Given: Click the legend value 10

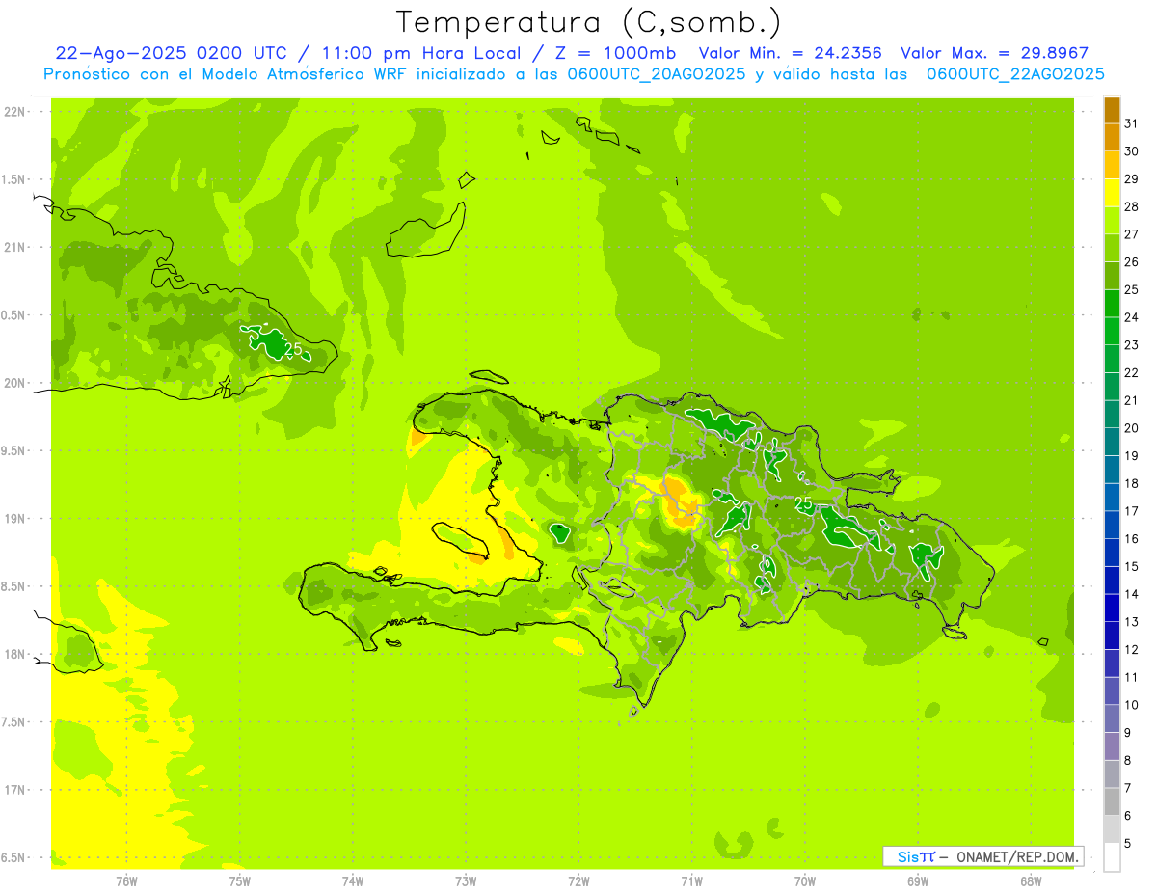Looking at the screenshot, I should tap(1132, 705).
